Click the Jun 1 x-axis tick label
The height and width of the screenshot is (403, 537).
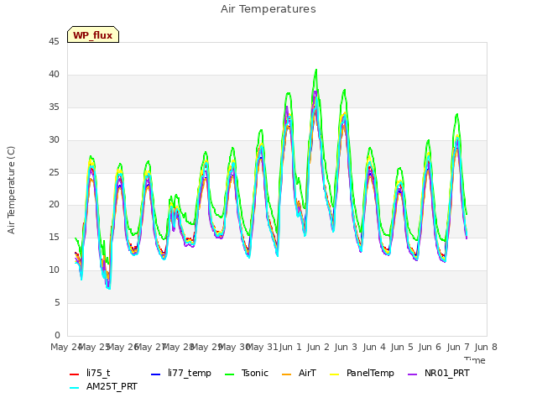[x=290, y=347]
